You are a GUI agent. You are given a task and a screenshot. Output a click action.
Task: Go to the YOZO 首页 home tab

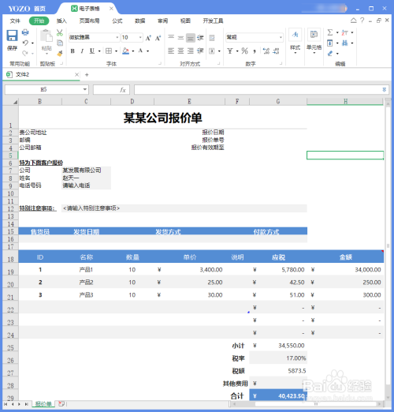27,9
